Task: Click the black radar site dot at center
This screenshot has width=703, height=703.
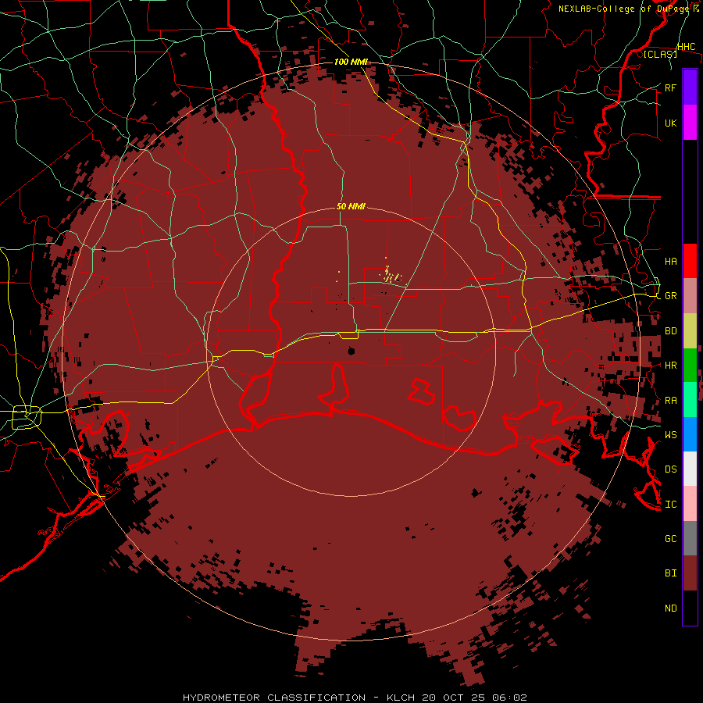Action: click(351, 351)
